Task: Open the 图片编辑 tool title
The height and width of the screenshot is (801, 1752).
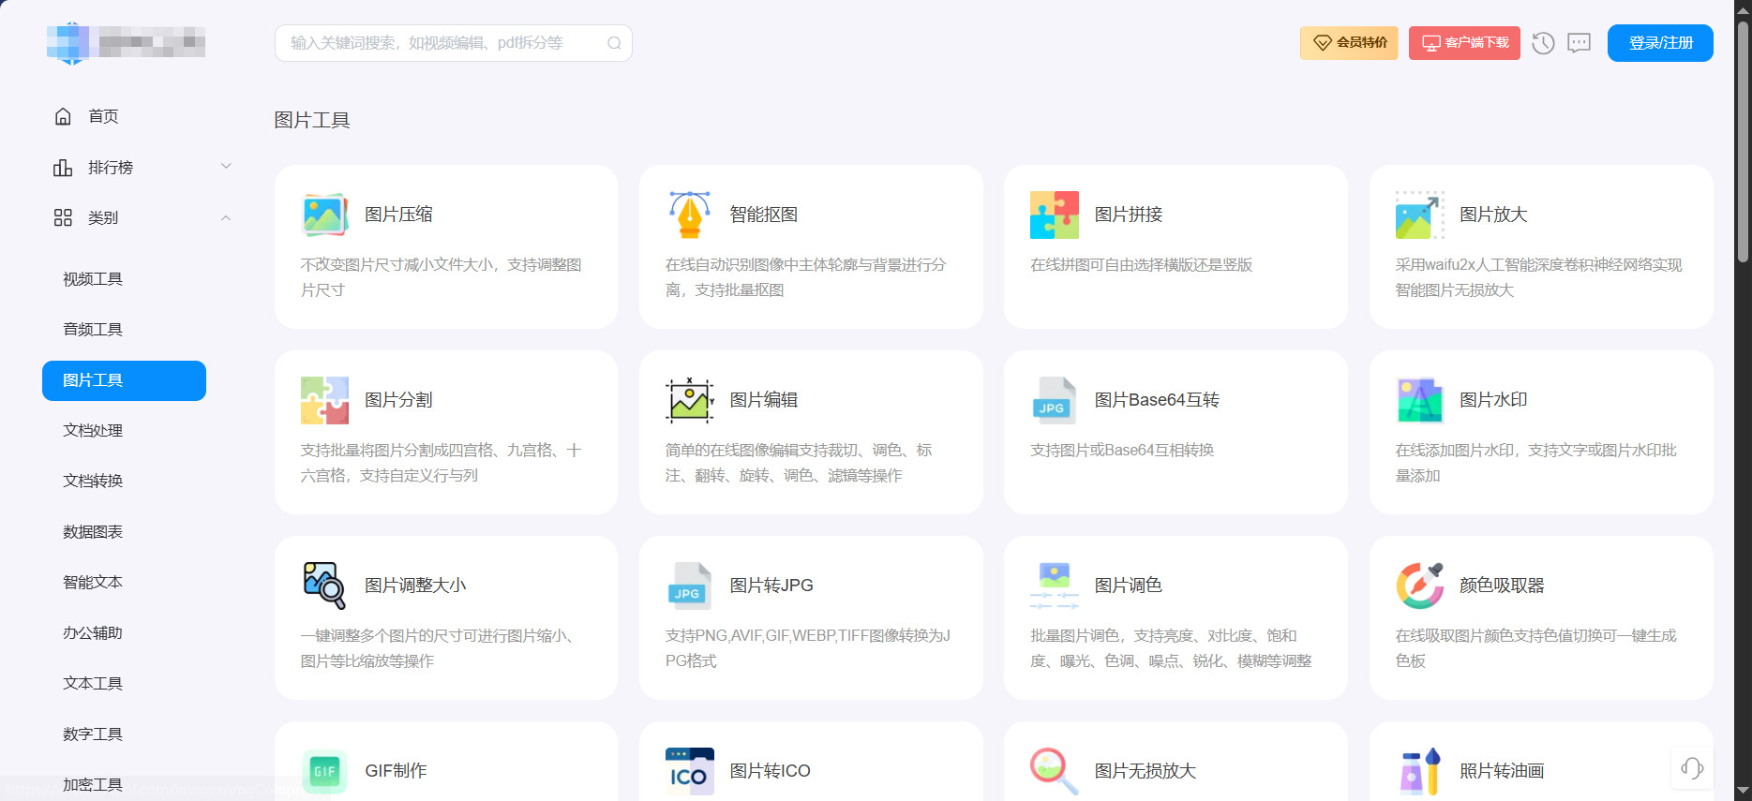Action: pos(764,400)
